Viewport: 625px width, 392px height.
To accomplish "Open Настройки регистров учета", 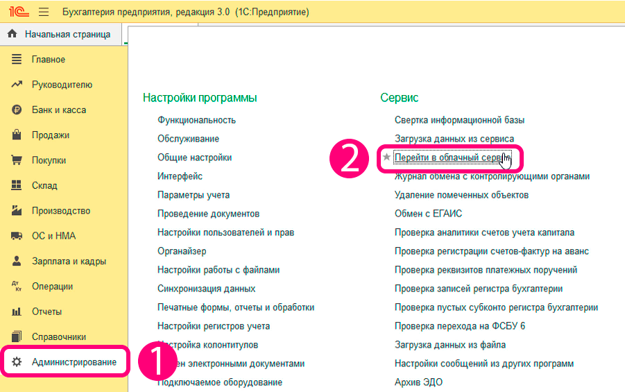I will click(214, 326).
